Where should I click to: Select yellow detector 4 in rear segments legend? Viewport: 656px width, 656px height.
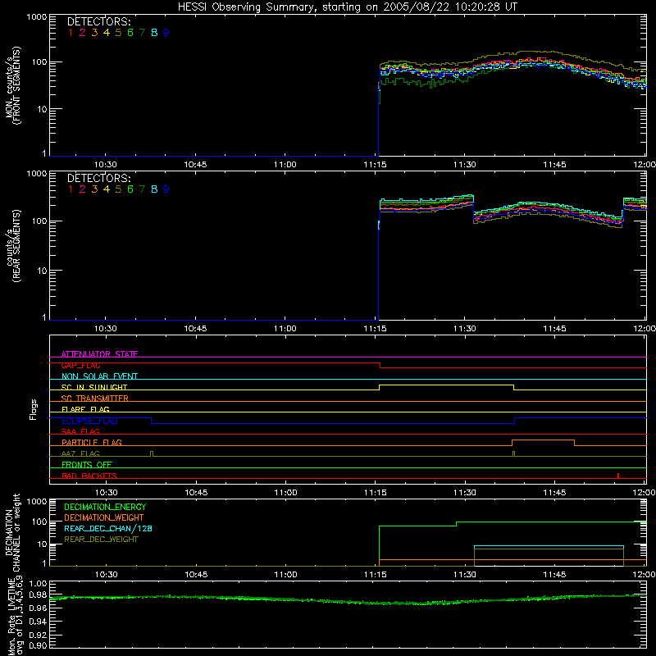pos(107,189)
